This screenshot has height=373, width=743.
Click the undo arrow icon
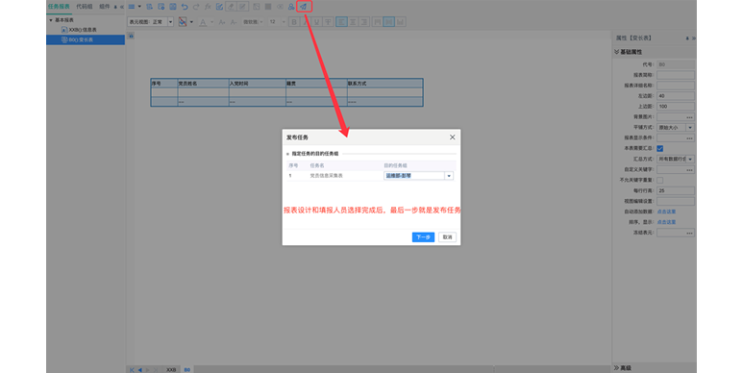tap(185, 7)
